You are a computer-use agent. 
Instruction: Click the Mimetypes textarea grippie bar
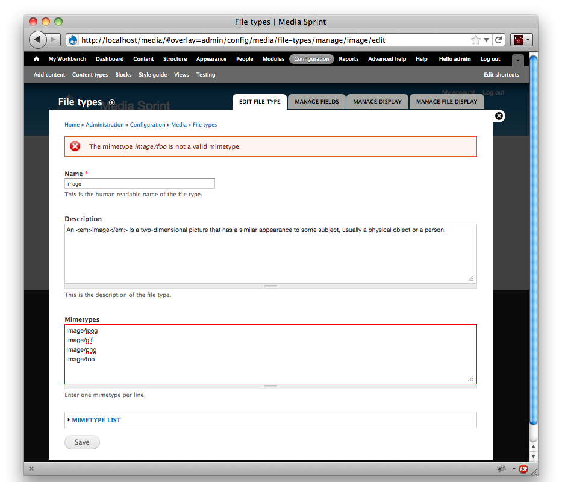[270, 387]
